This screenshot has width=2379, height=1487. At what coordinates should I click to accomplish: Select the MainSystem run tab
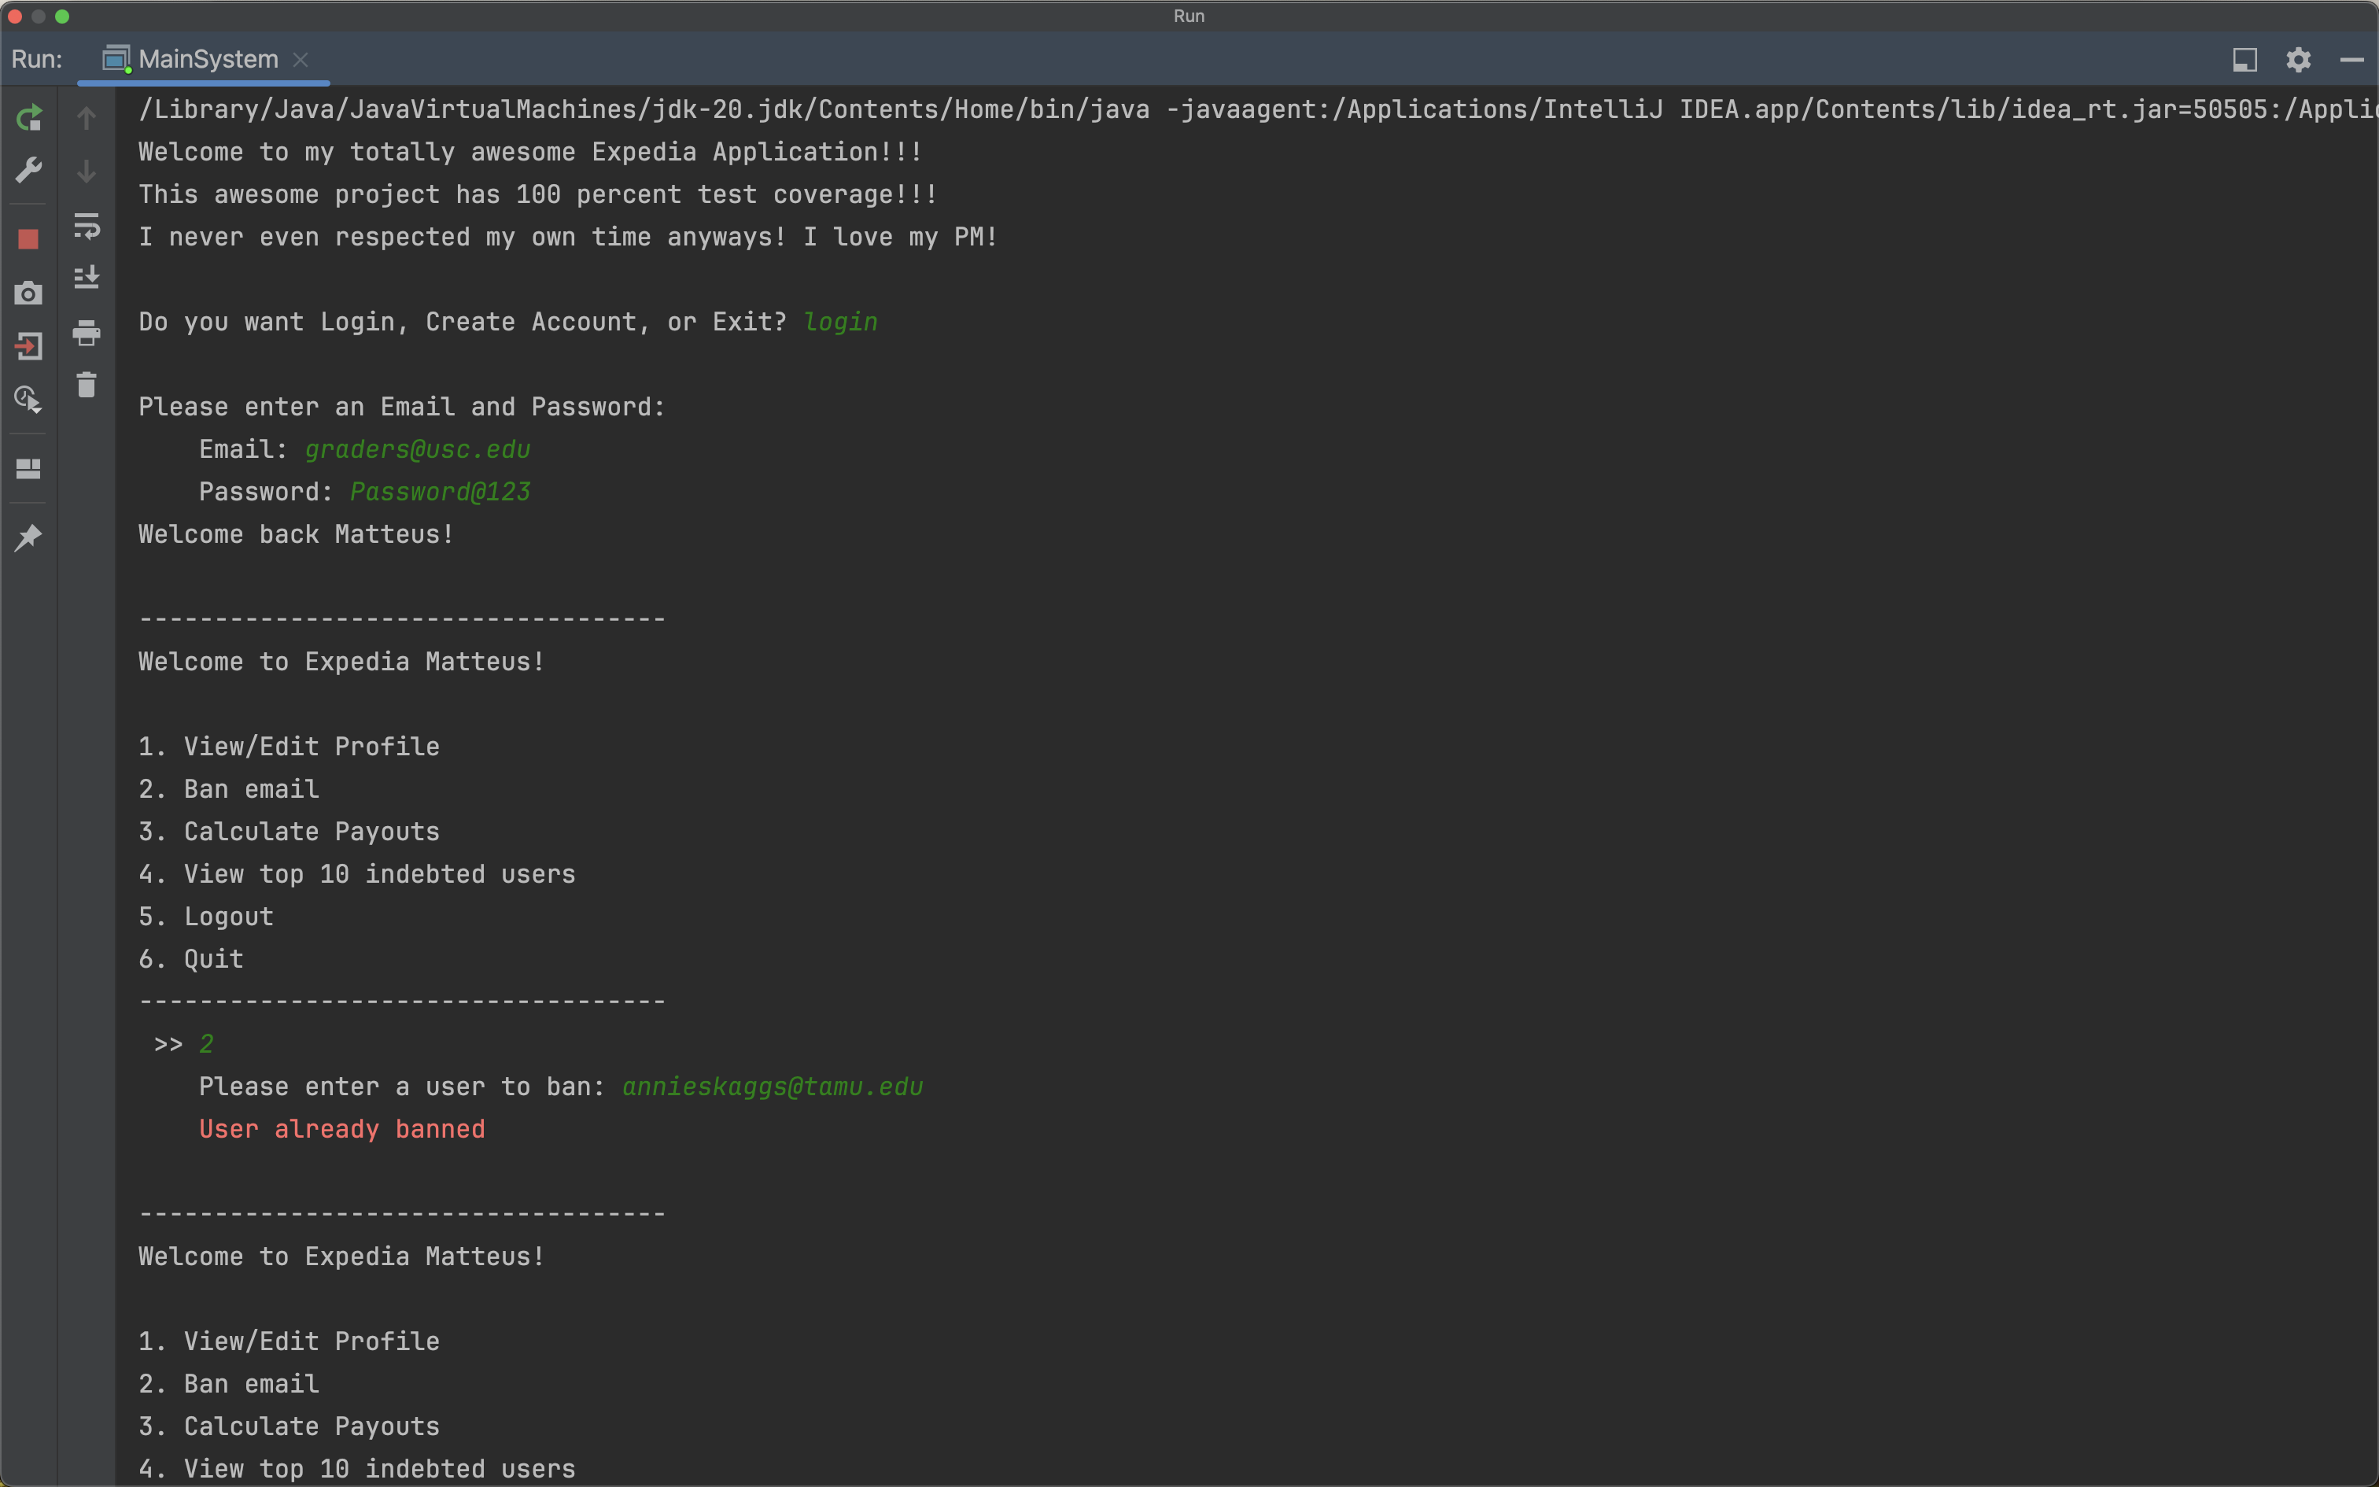(x=208, y=60)
